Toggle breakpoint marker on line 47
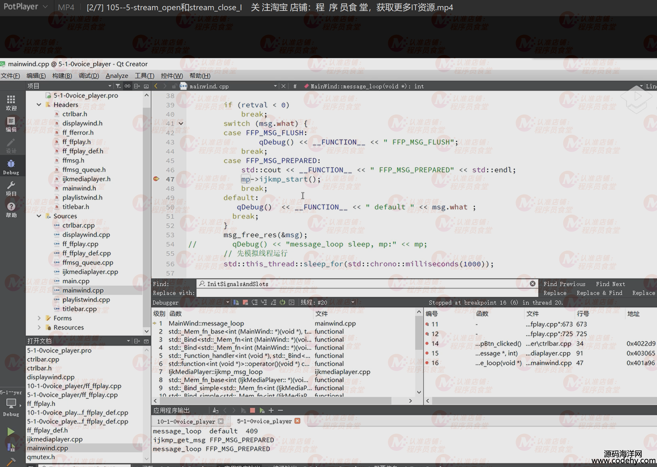Image resolution: width=657 pixels, height=467 pixels. pyautogui.click(x=156, y=179)
